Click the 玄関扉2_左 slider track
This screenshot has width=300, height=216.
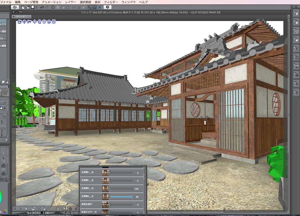(x=121, y=197)
